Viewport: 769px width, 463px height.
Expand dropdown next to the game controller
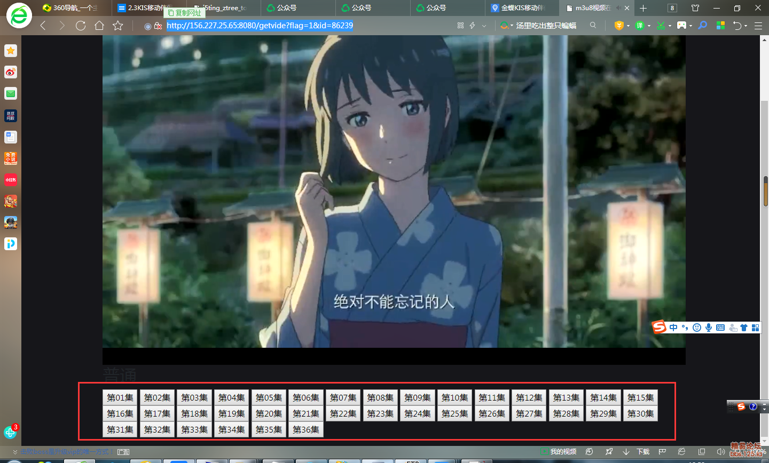pyautogui.click(x=690, y=26)
